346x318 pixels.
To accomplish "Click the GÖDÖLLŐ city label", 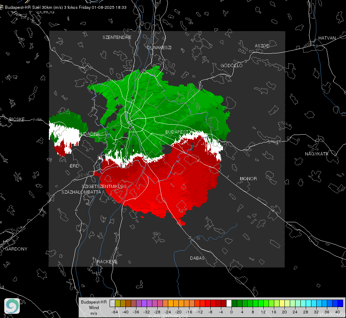I will pos(231,65).
